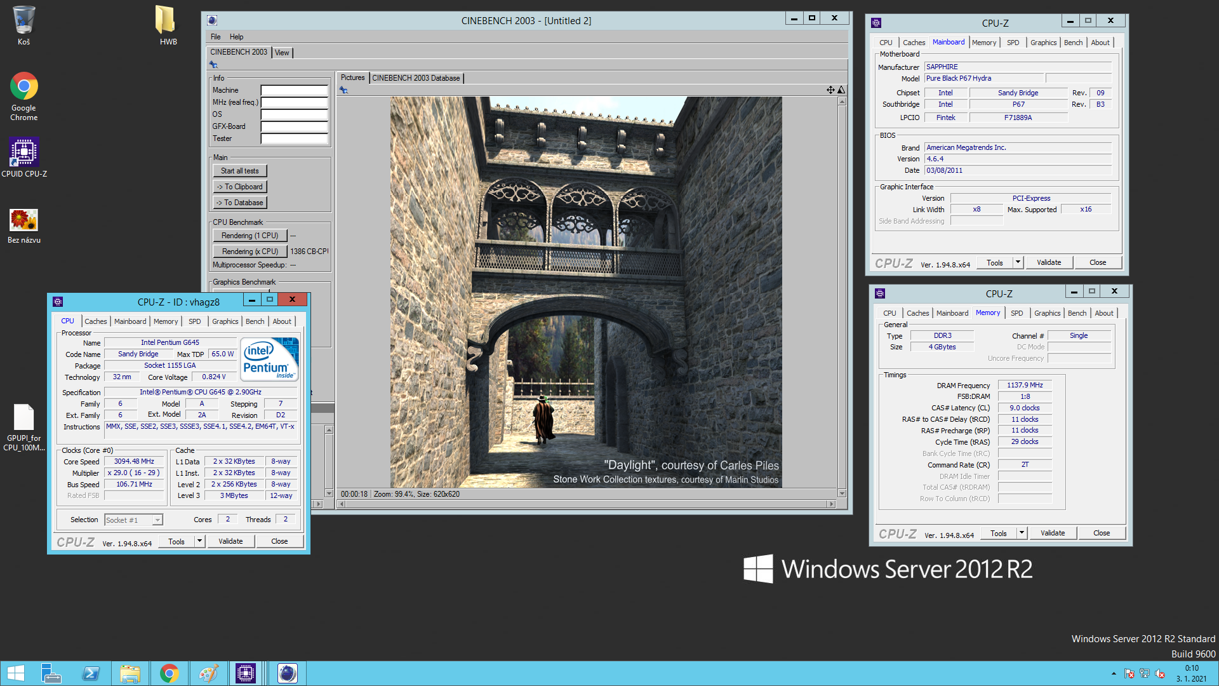Click the Intel Pentium G645 name field
The width and height of the screenshot is (1219, 686).
pos(170,342)
